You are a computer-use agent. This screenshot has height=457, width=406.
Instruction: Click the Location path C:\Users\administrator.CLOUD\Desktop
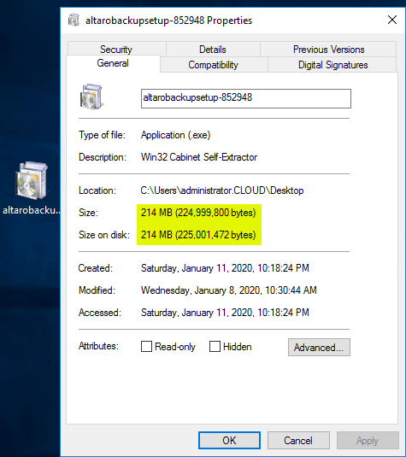click(222, 190)
